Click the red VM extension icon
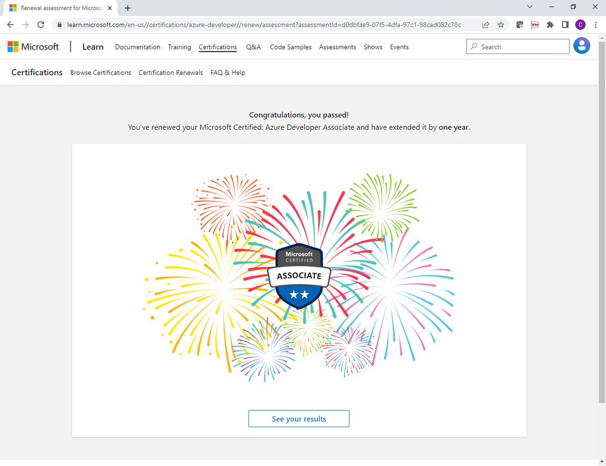 [x=535, y=24]
